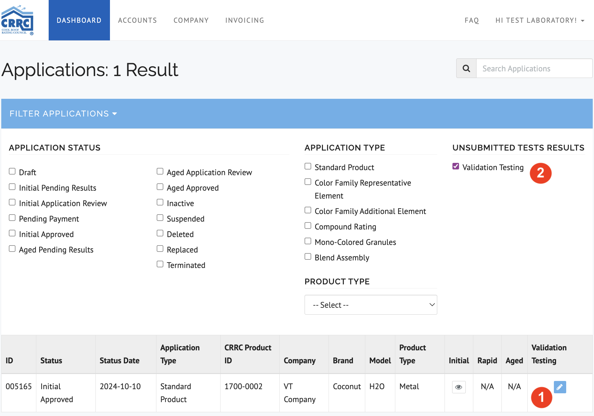
Task: View initial results with the eye icon
Action: [459, 387]
